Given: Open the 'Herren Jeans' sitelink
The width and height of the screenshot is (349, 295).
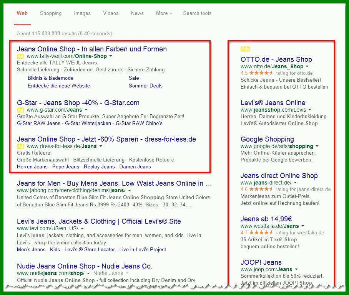Looking at the screenshot, I should (x=32, y=166).
